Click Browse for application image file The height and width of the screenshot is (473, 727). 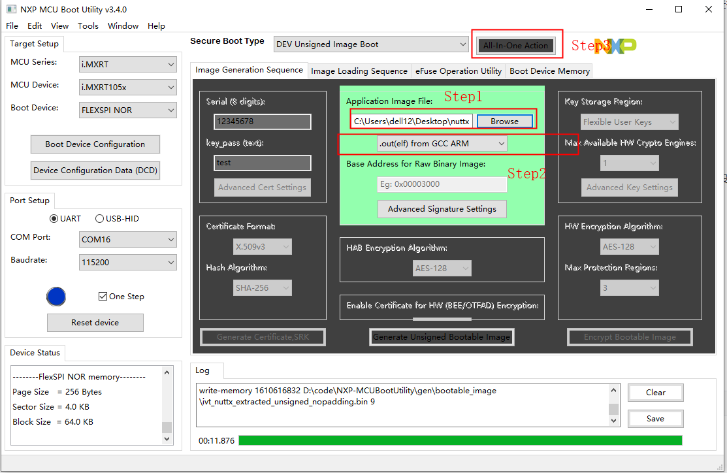click(504, 121)
